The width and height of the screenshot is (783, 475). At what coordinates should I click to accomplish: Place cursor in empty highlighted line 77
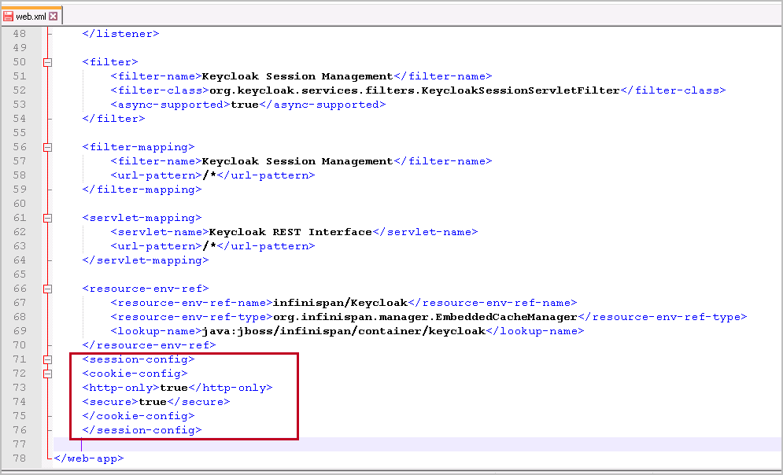[417, 444]
